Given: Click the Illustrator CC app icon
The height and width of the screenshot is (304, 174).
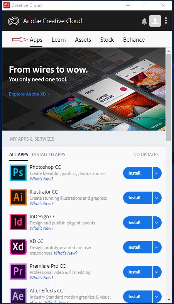Looking at the screenshot, I should (x=18, y=197).
